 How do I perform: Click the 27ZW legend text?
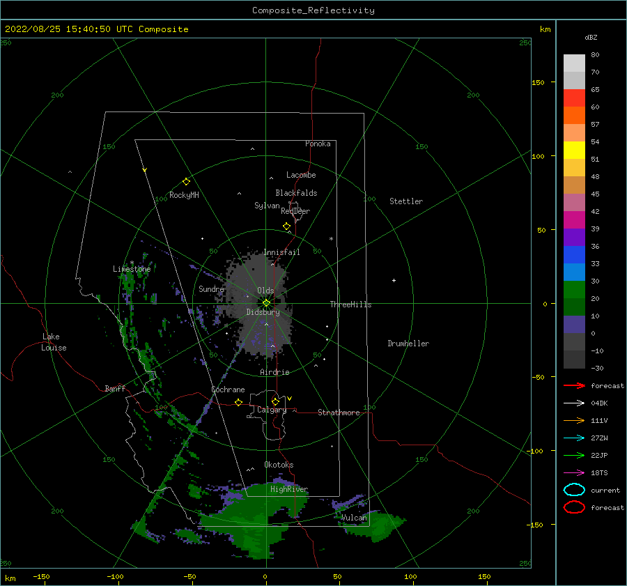[x=599, y=438]
